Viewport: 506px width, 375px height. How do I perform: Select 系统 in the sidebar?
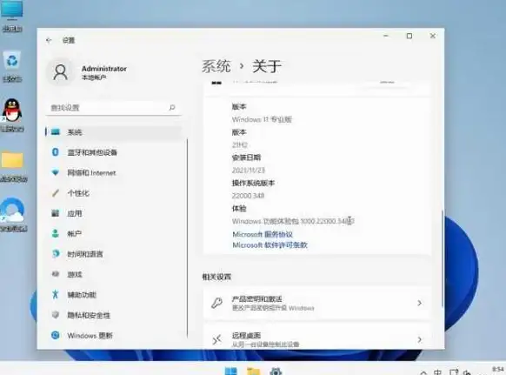click(114, 132)
